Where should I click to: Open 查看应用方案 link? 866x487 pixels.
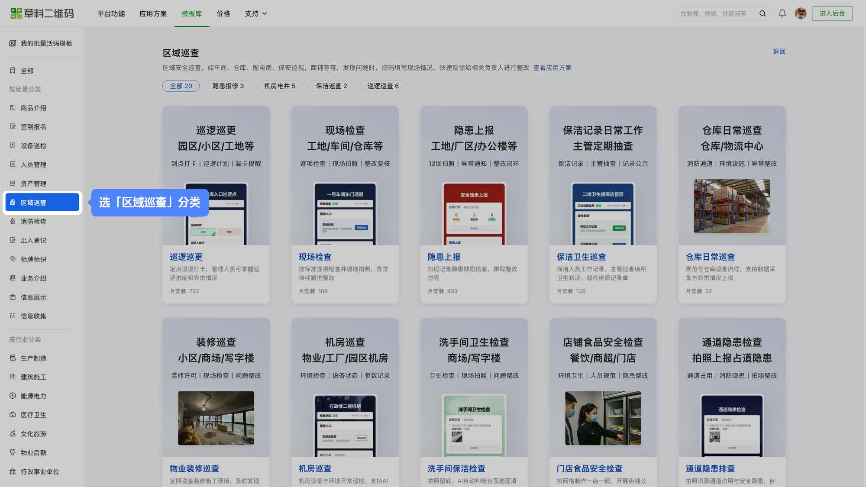point(552,68)
